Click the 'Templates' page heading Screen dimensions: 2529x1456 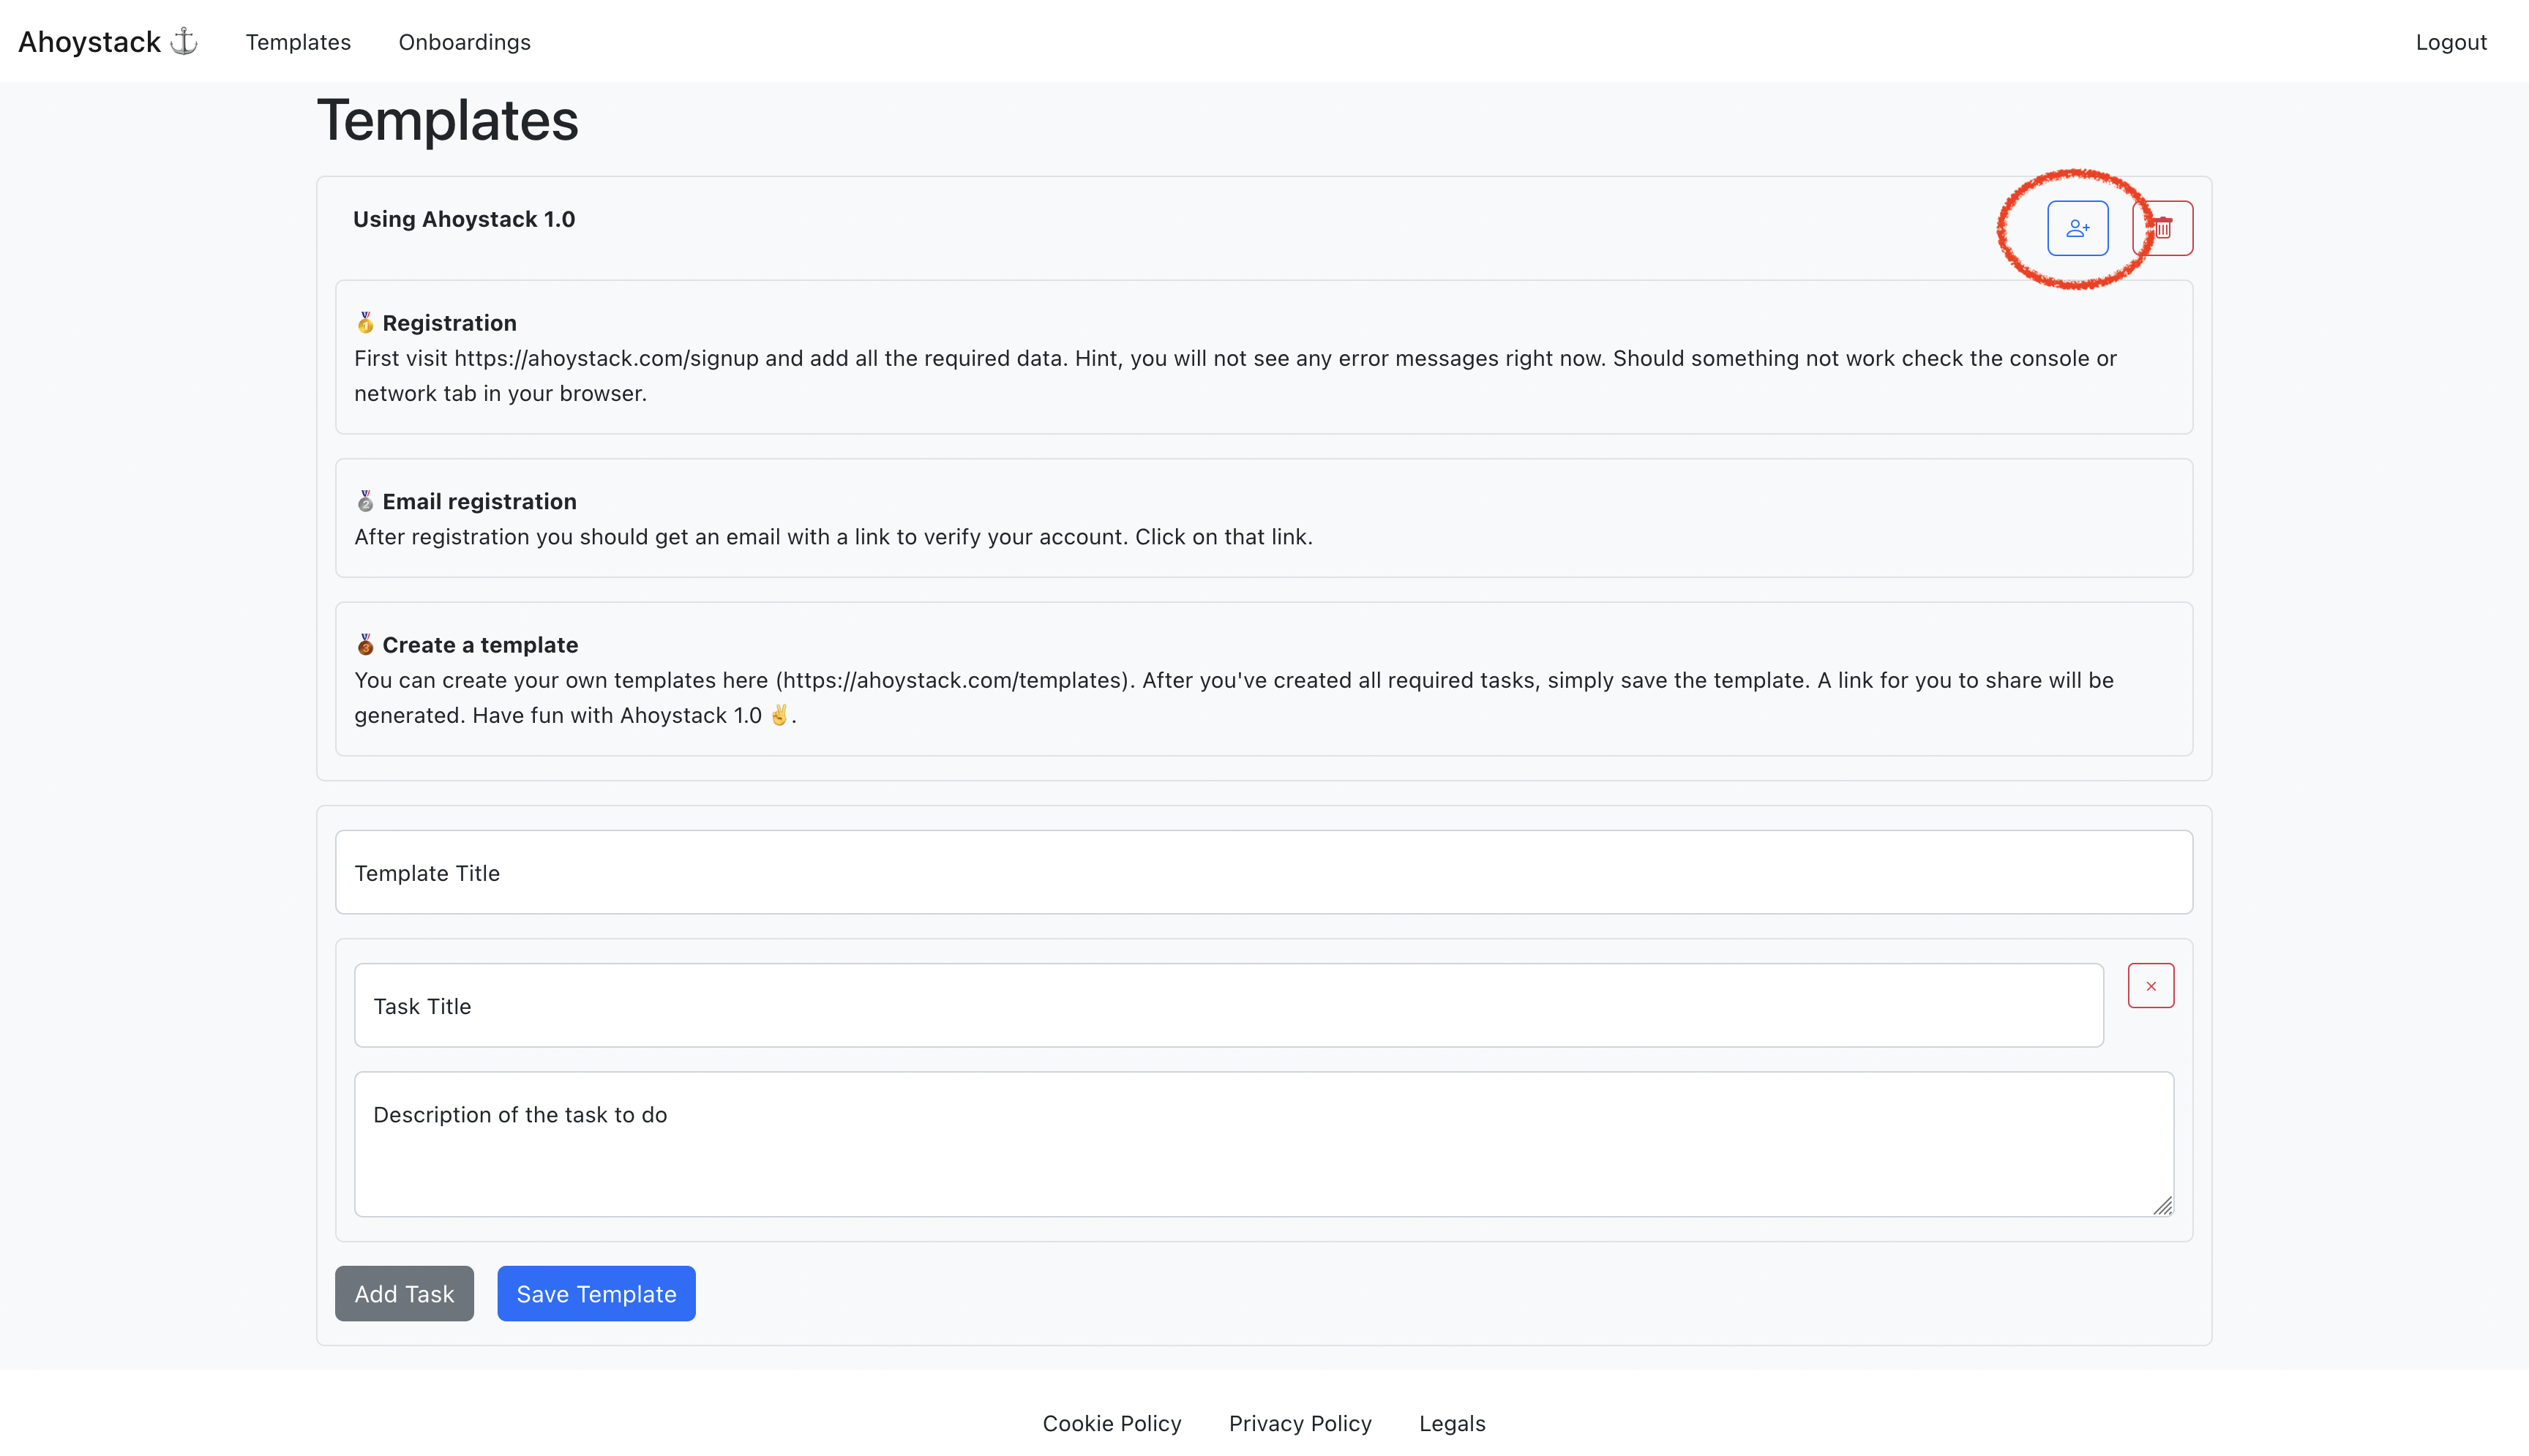(448, 120)
